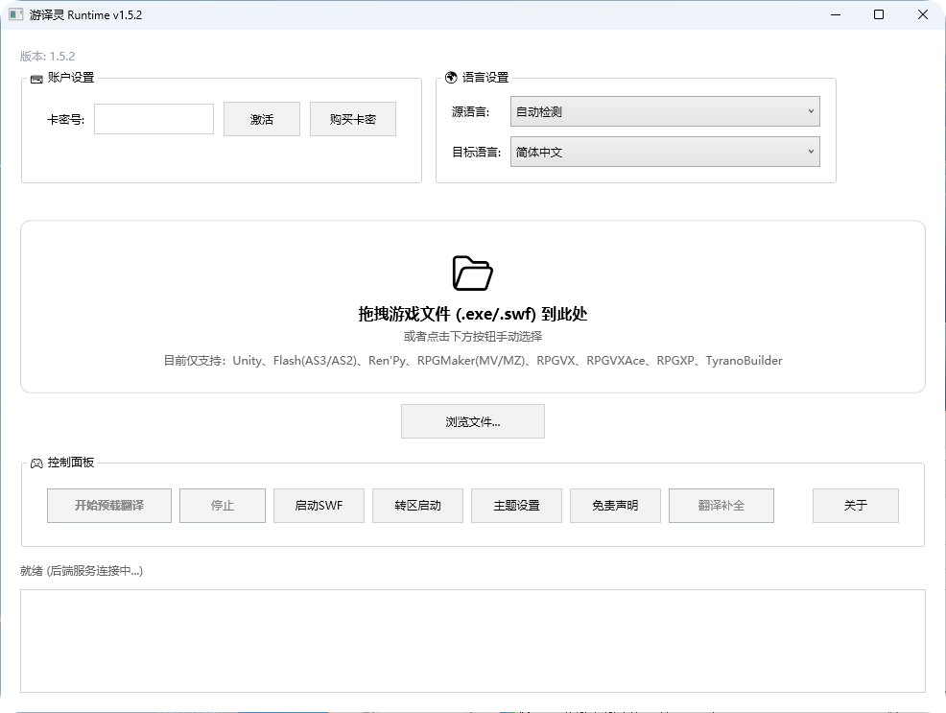
Task: View the 免责声明 disclaimer
Action: coord(615,505)
